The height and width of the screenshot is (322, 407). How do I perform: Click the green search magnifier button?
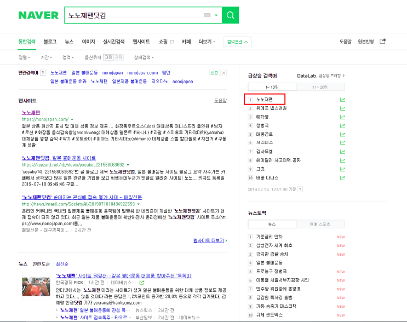[x=230, y=15]
